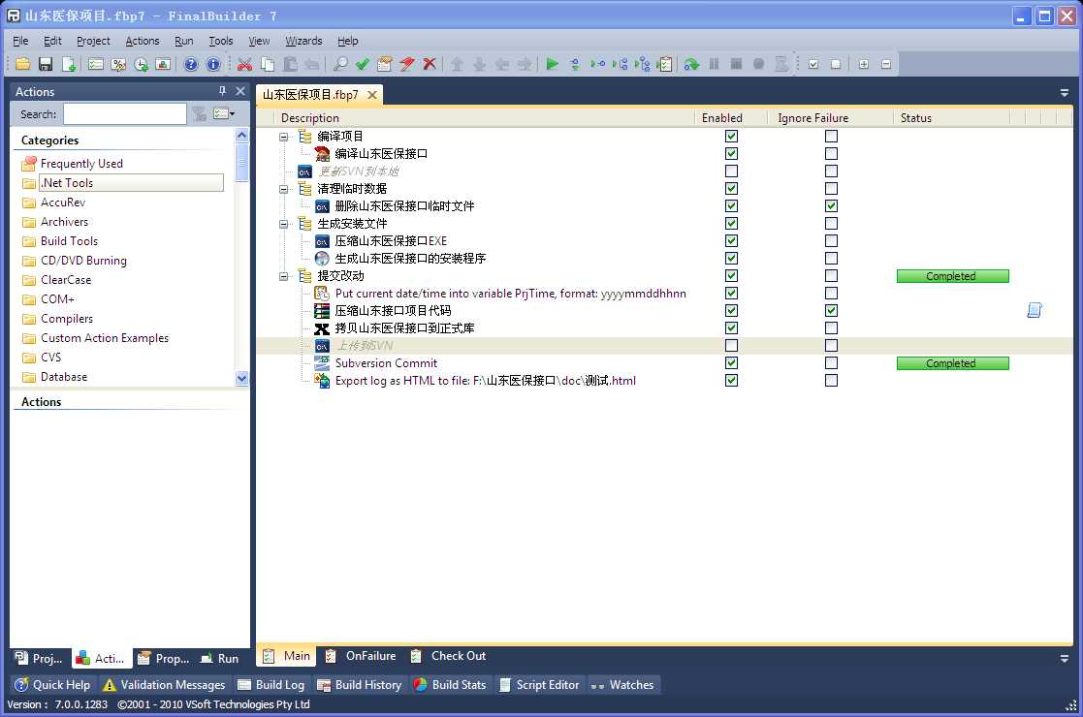Disable the Subversion Commit Enabled checkbox
This screenshot has width=1083, height=717.
click(x=731, y=363)
